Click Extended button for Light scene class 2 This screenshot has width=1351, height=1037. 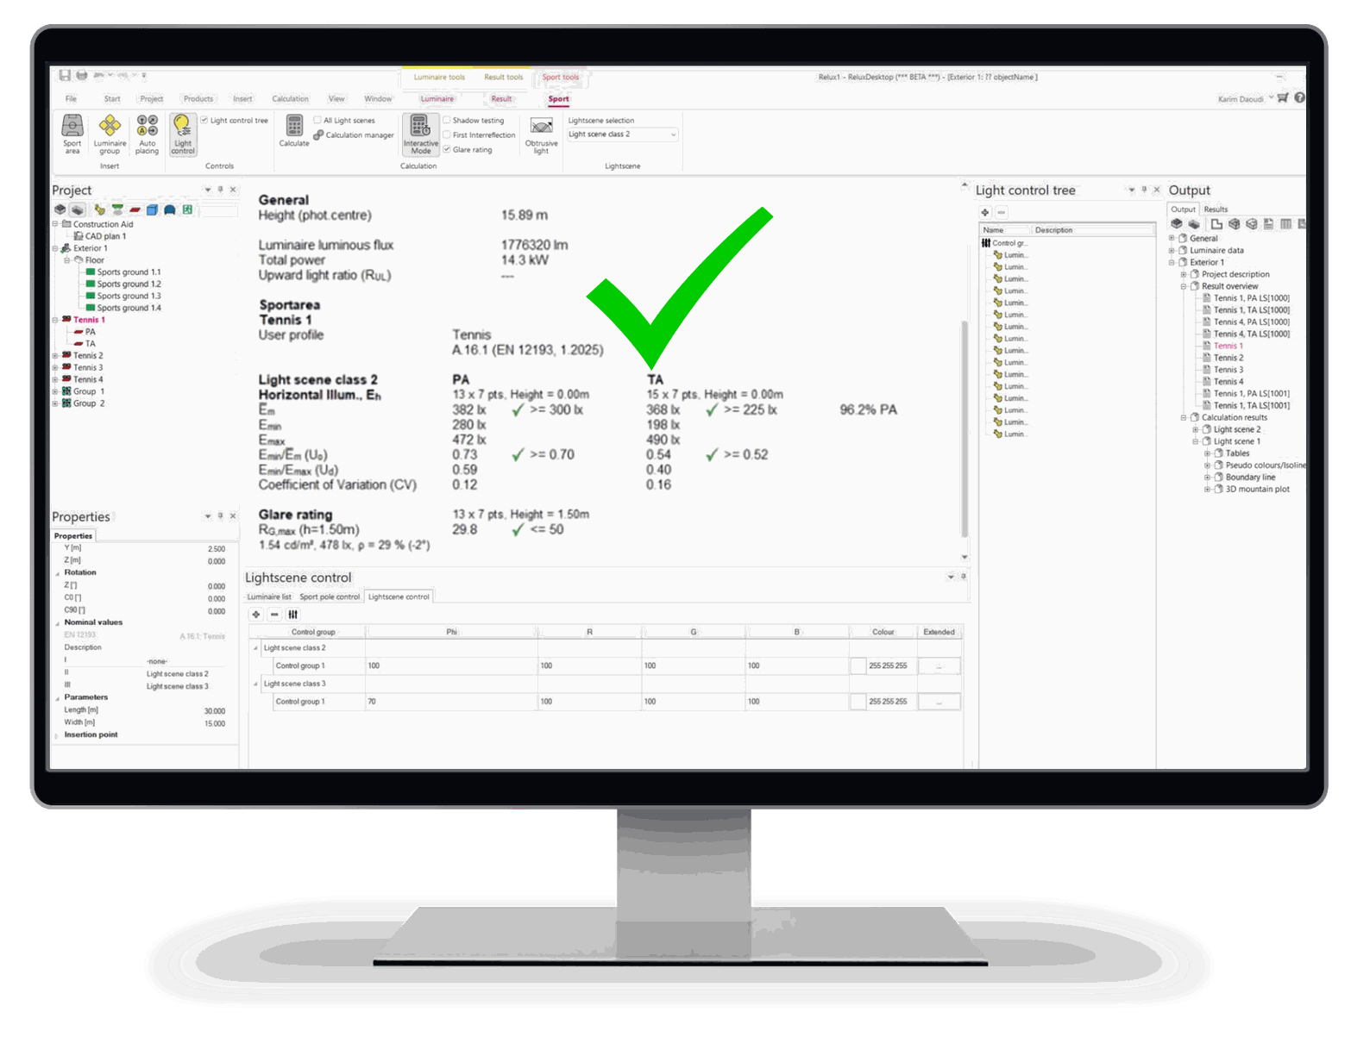(x=939, y=666)
